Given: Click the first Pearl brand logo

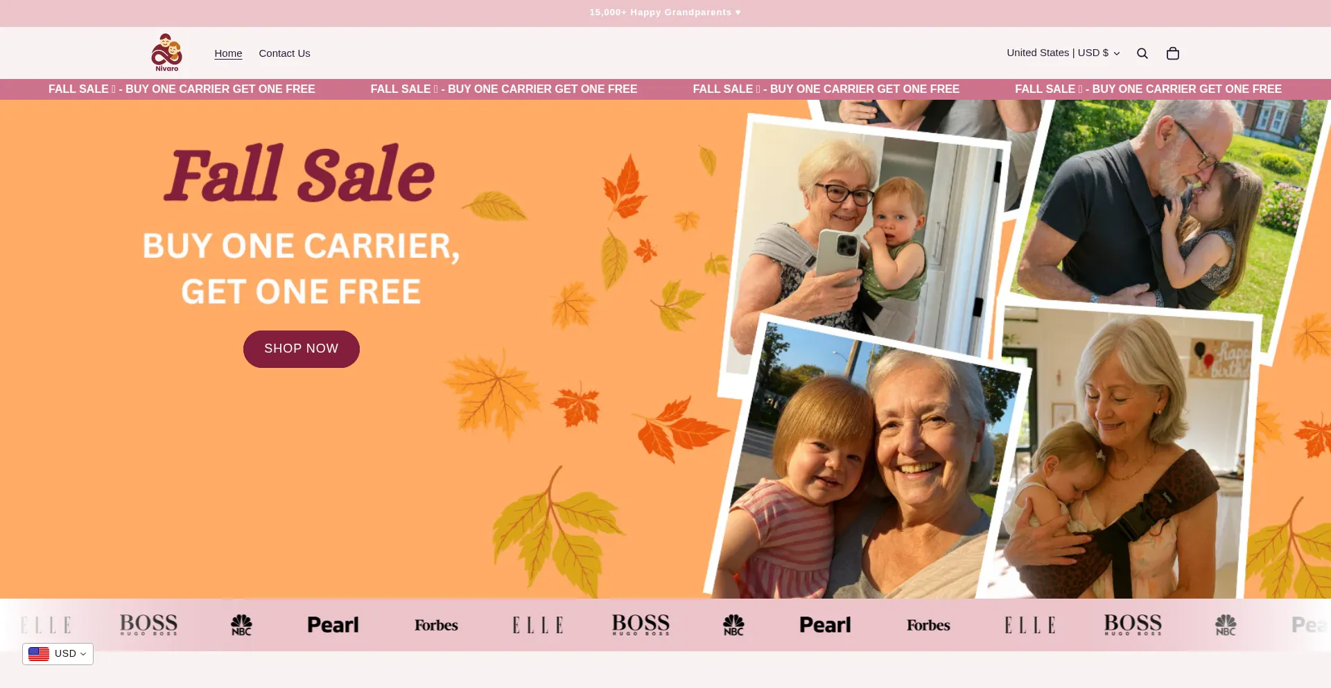Looking at the screenshot, I should (333, 625).
